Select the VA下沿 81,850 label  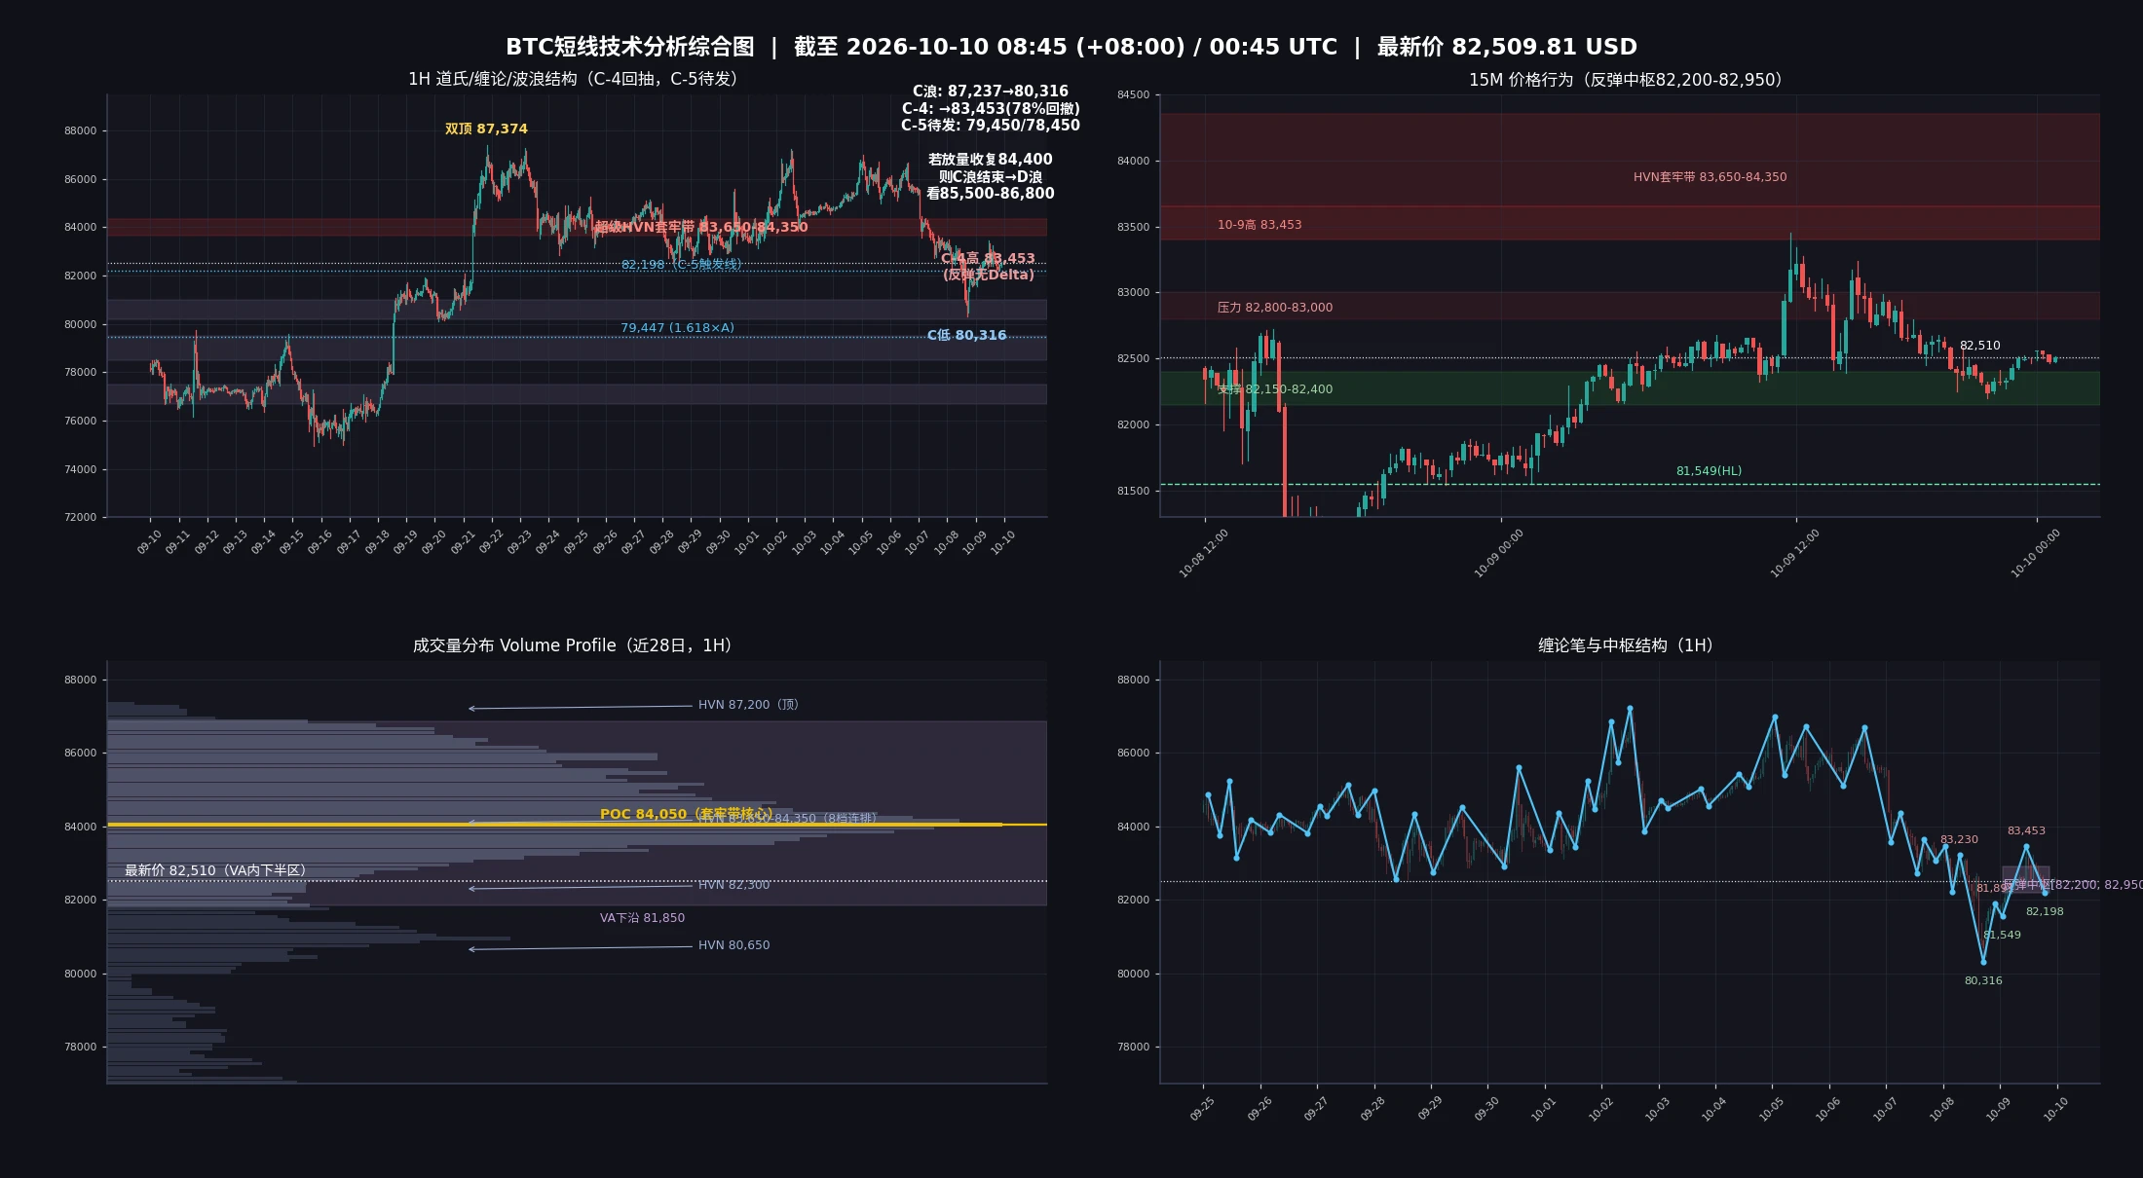click(642, 918)
